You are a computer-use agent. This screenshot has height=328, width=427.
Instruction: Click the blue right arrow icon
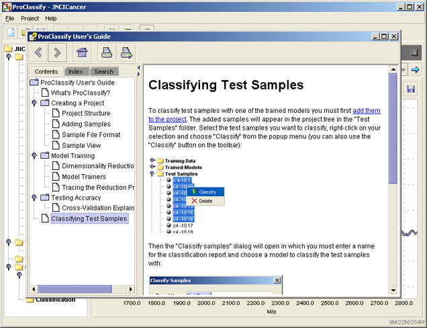pyautogui.click(x=416, y=70)
